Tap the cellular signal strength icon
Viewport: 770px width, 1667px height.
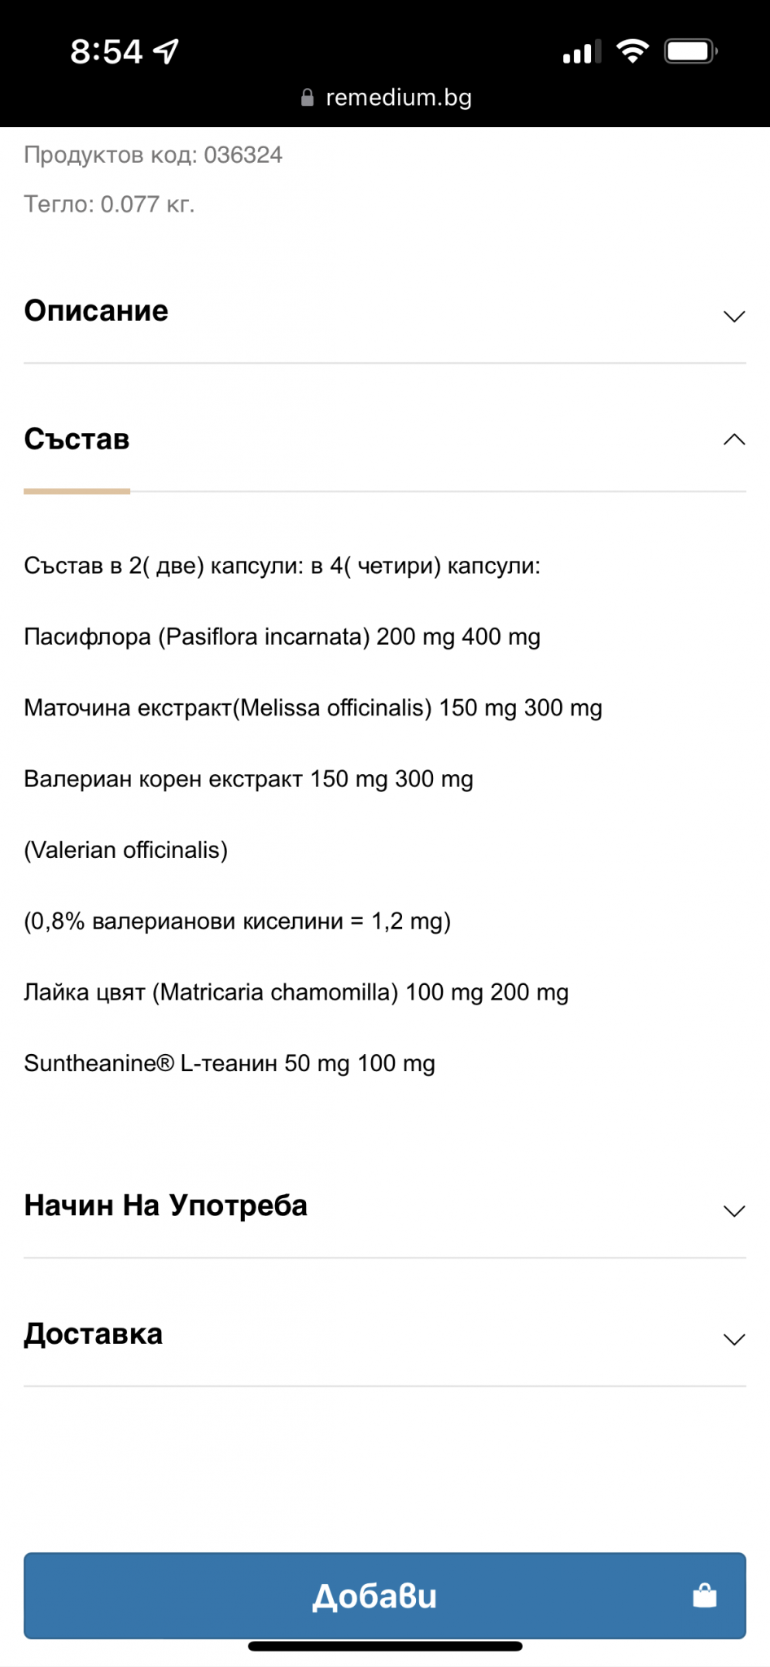point(581,52)
